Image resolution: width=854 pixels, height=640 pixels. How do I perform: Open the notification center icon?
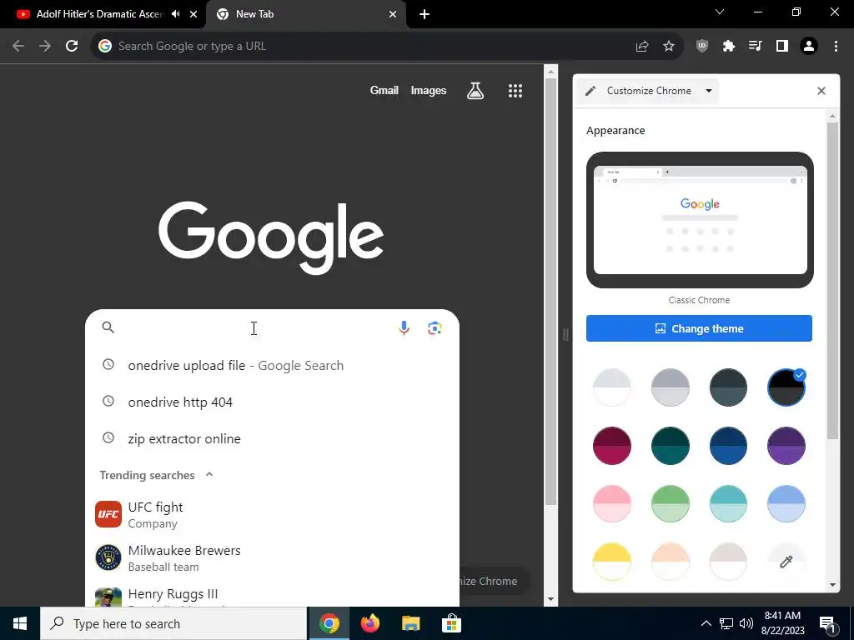[827, 623]
